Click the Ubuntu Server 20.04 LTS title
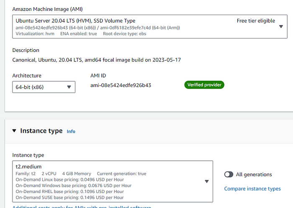The image size is (293, 208). point(75,21)
